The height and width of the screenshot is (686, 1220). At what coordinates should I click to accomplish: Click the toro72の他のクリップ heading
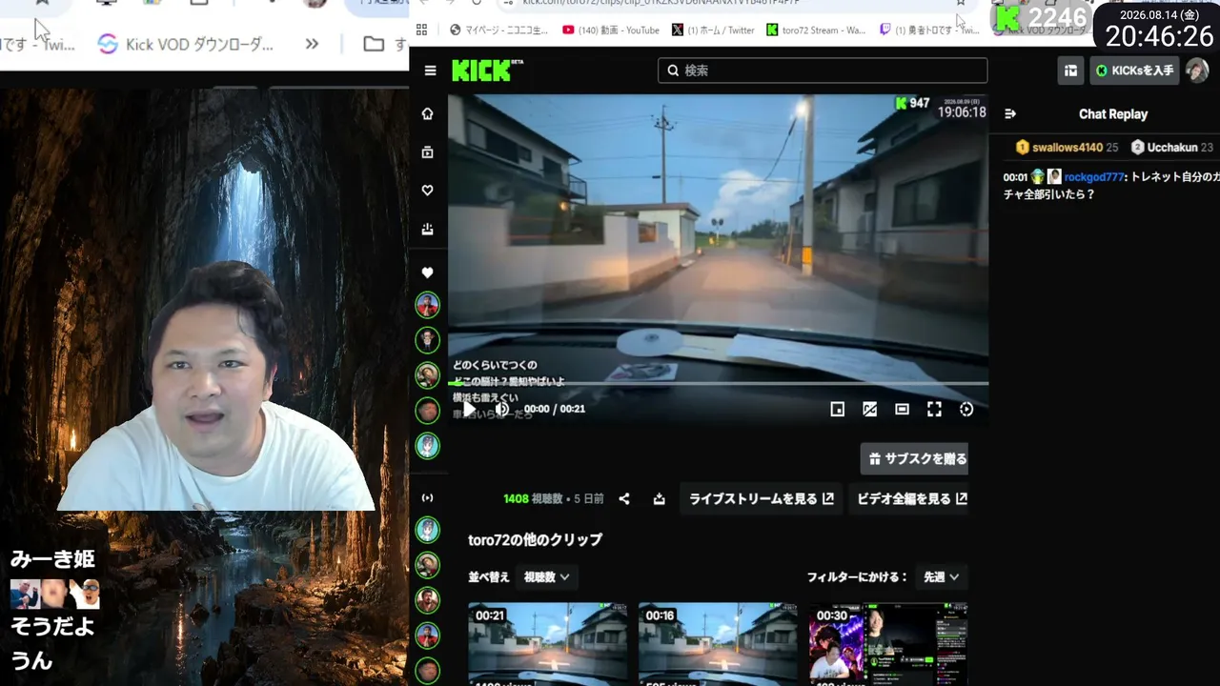pyautogui.click(x=536, y=539)
